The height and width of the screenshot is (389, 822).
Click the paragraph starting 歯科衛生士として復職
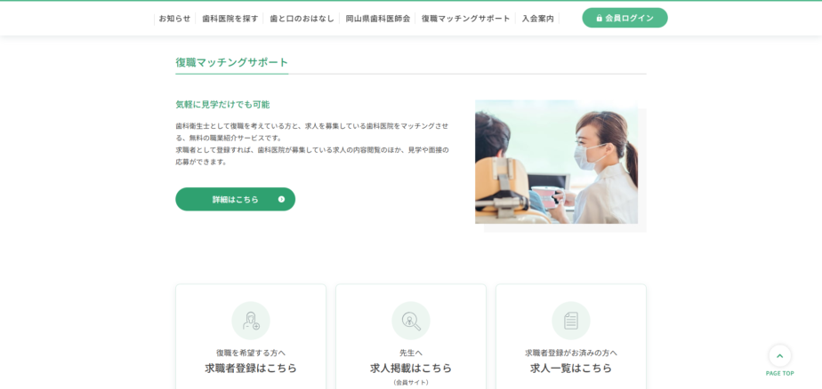click(312, 132)
